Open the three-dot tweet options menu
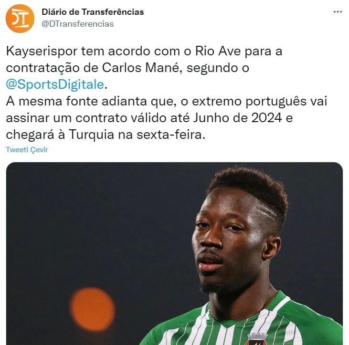 [x=338, y=12]
